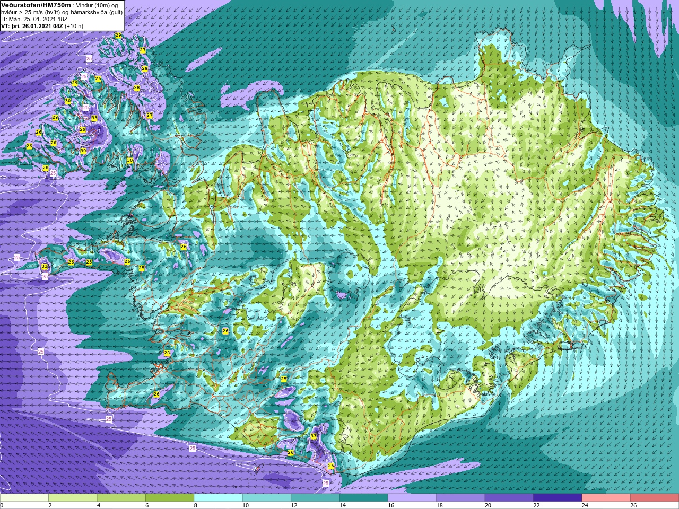
Task: Click the 16–18 m/s lavender legend swatch
Action: pyautogui.click(x=412, y=498)
